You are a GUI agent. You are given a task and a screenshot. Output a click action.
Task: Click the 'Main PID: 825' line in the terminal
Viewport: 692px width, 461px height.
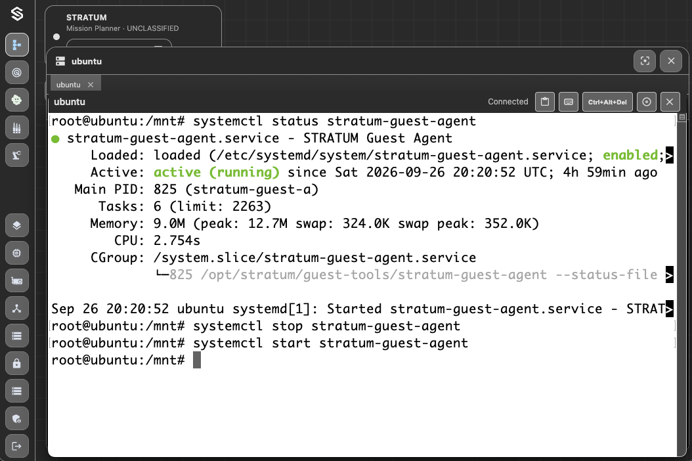click(x=196, y=189)
